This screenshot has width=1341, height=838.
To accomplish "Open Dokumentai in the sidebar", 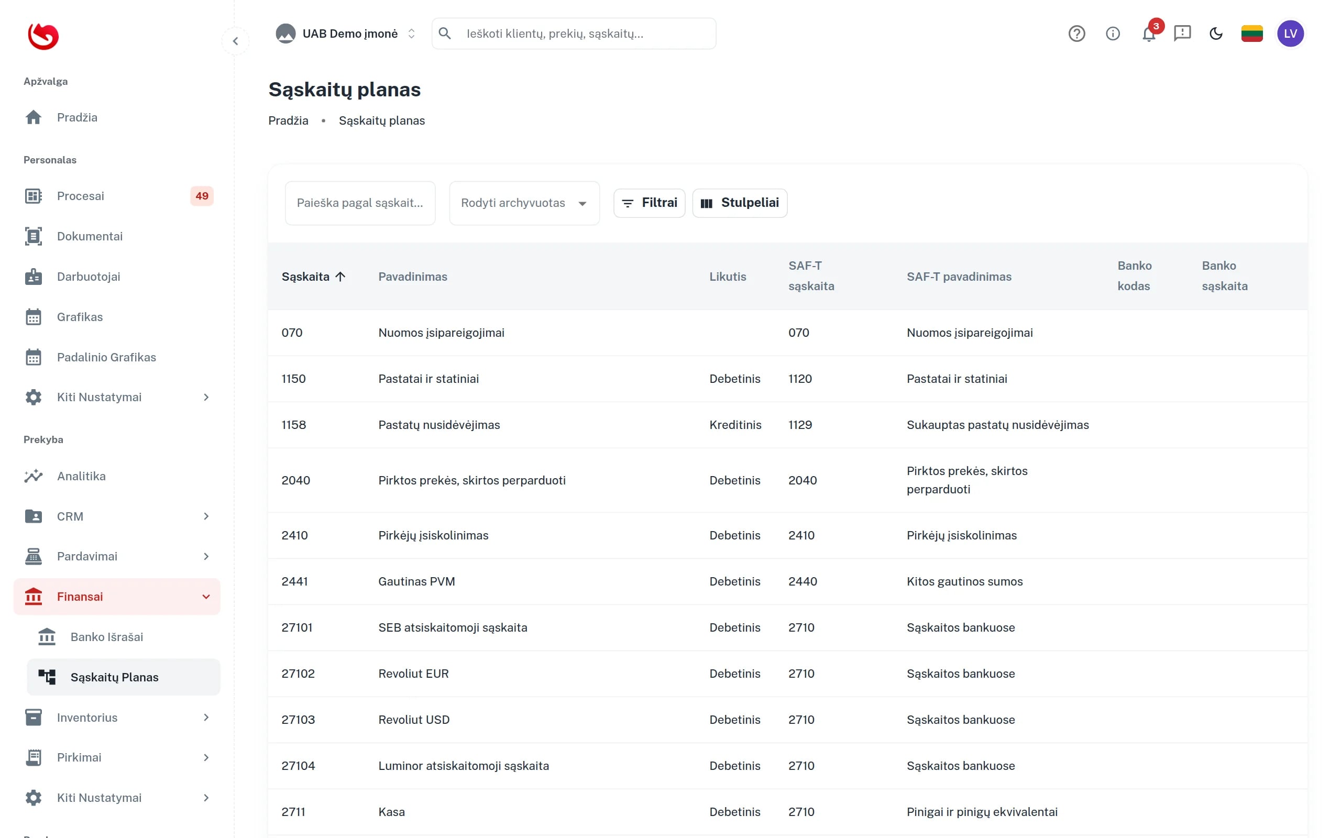I will pos(117,236).
